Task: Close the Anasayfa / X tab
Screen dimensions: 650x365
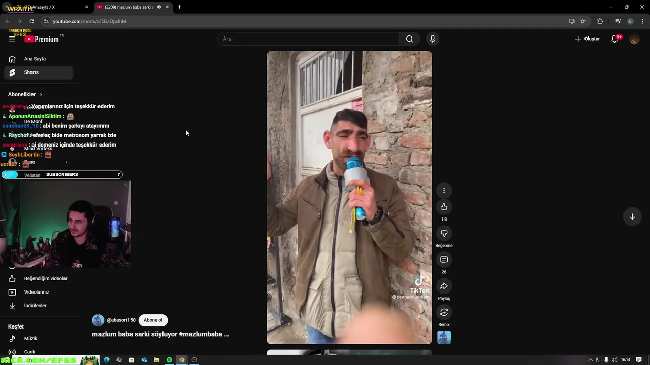Action: pos(86,7)
